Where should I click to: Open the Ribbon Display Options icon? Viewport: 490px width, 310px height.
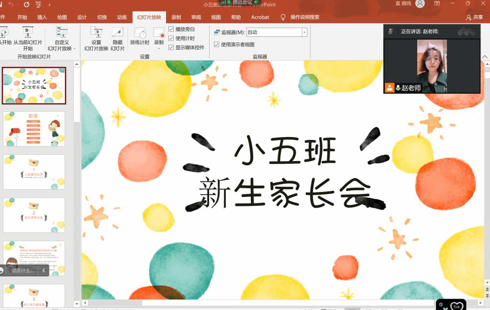click(437, 3)
